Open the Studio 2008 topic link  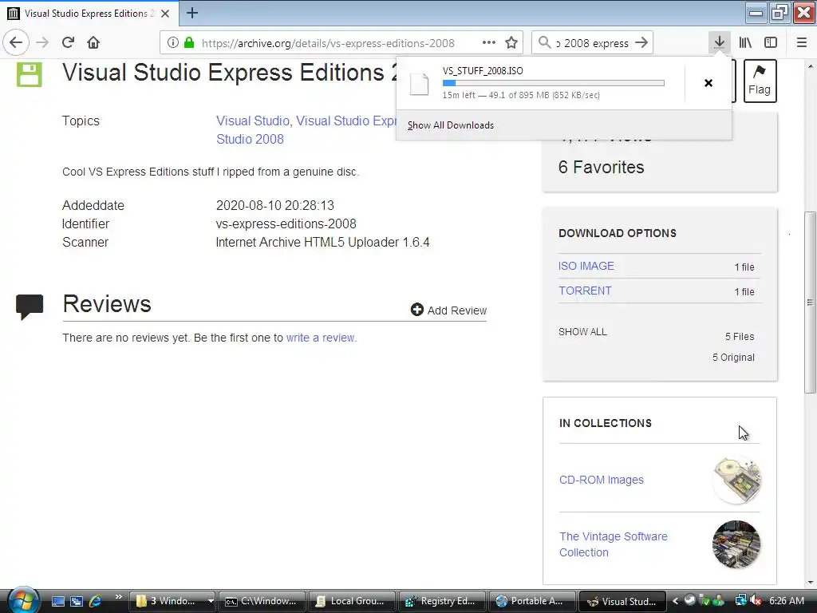pos(250,139)
